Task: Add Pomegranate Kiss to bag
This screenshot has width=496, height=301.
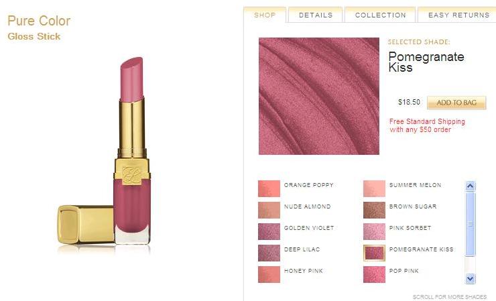Action: (x=456, y=103)
